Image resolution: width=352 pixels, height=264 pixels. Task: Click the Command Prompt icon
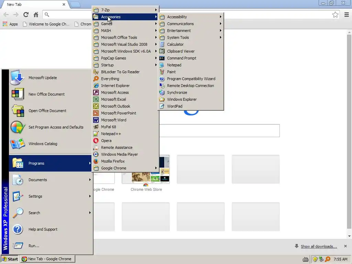click(162, 58)
